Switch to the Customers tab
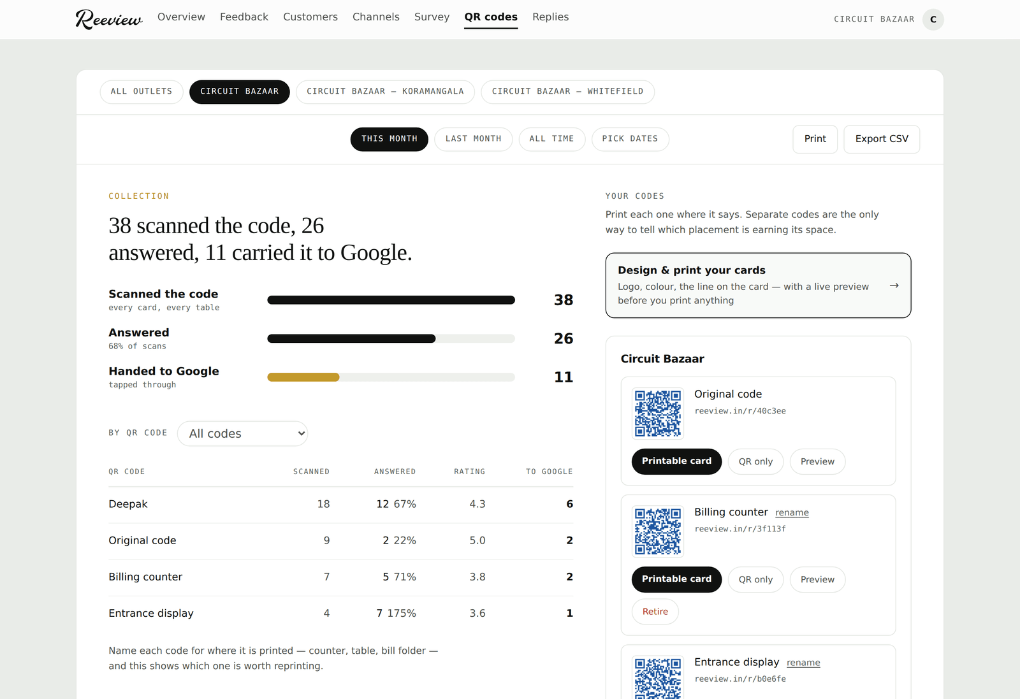The image size is (1020, 699). pos(310,17)
